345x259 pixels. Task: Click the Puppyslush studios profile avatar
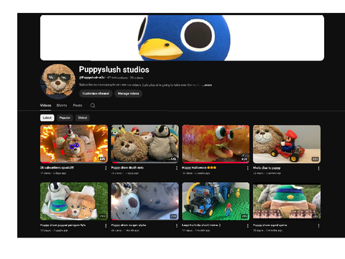coord(57,81)
